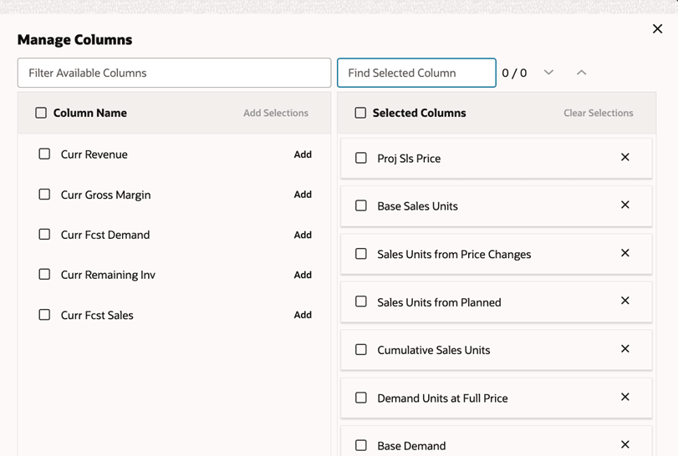This screenshot has width=678, height=456.
Task: Select the Base Sales Units checkbox
Action: pos(361,205)
